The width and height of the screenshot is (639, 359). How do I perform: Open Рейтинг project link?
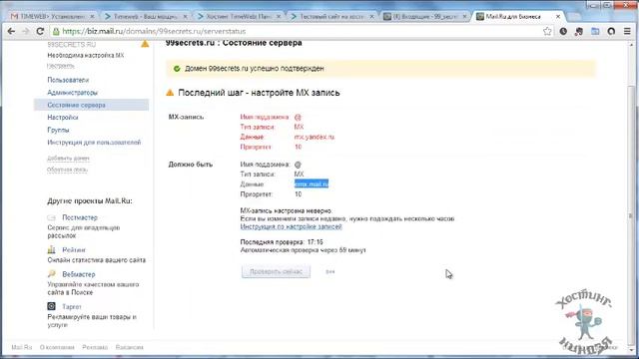[x=74, y=250]
